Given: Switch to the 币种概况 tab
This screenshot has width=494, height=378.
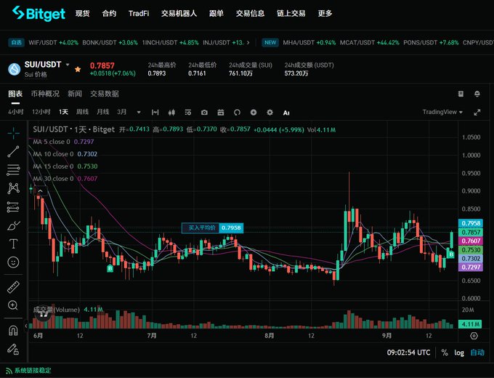Looking at the screenshot, I should tap(45, 94).
